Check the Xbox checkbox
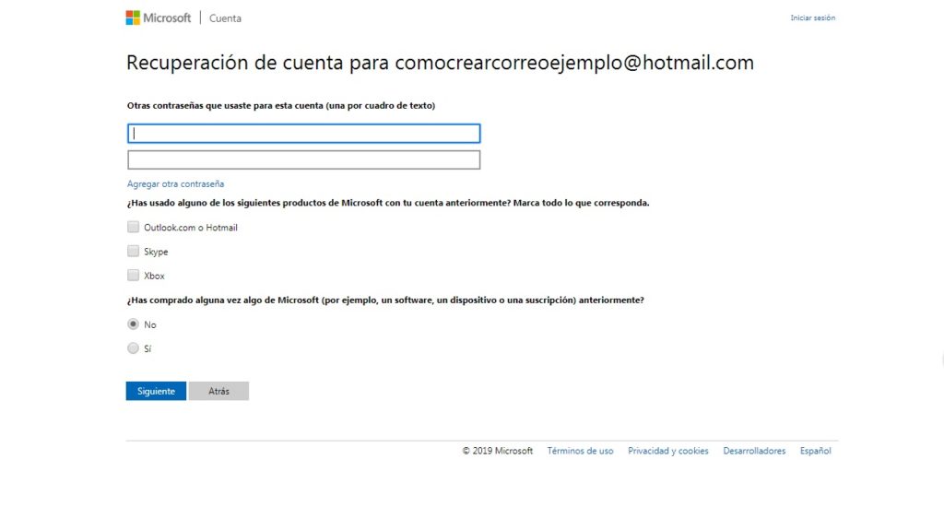This screenshot has height=518, width=944. [x=133, y=275]
